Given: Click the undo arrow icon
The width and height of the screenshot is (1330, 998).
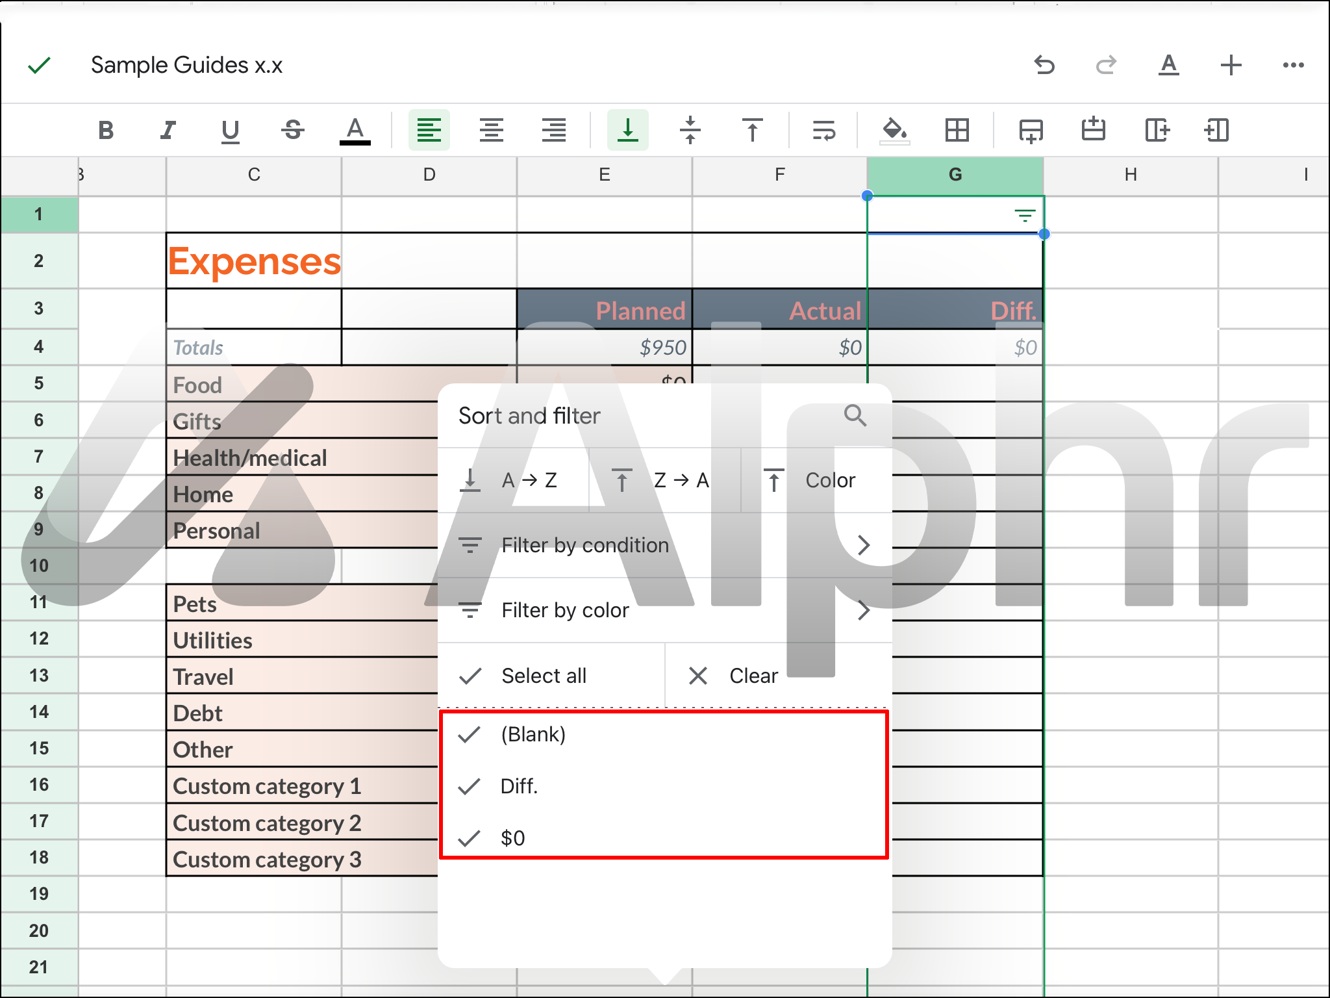Looking at the screenshot, I should coord(1044,65).
